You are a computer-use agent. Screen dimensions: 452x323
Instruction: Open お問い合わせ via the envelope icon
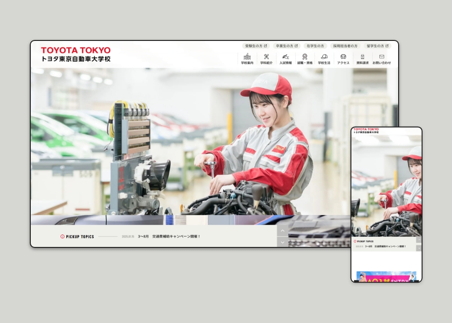click(382, 57)
